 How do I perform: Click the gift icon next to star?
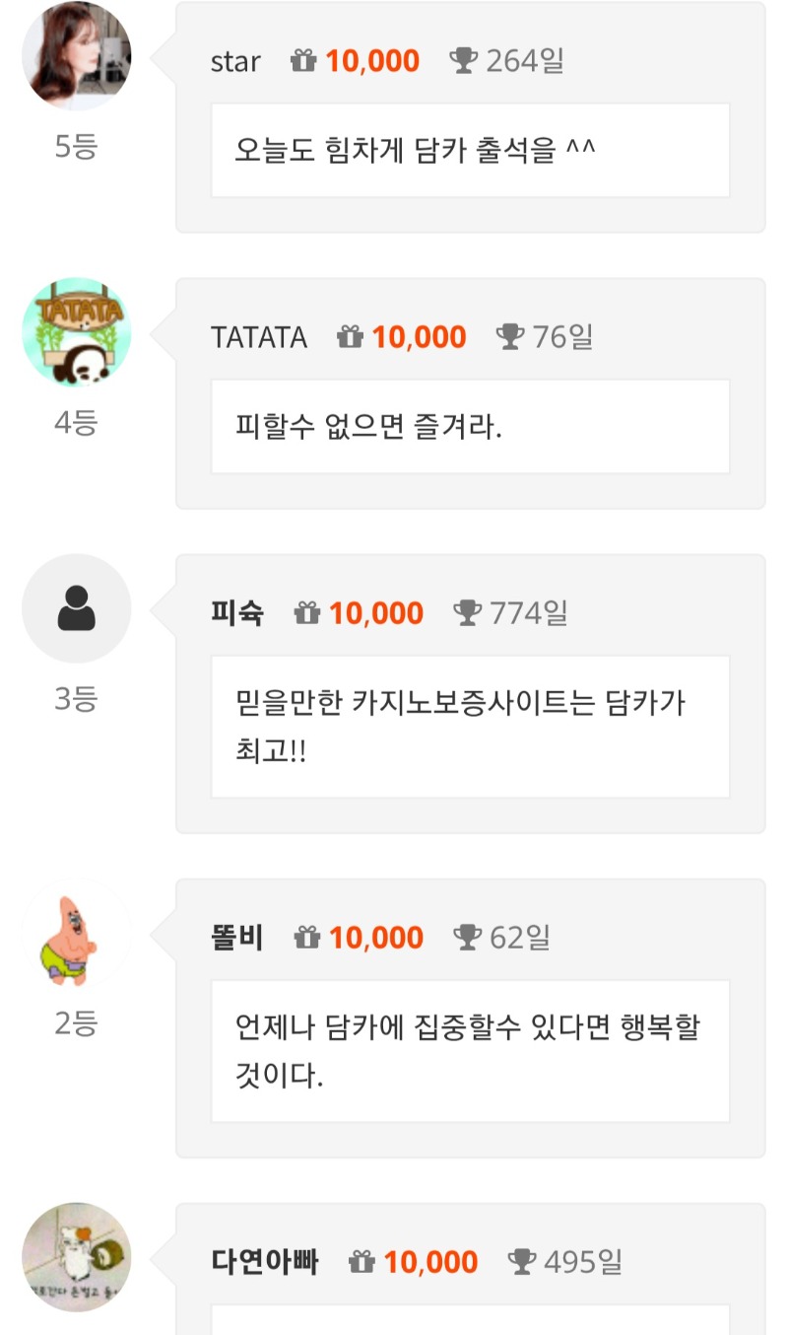click(303, 61)
